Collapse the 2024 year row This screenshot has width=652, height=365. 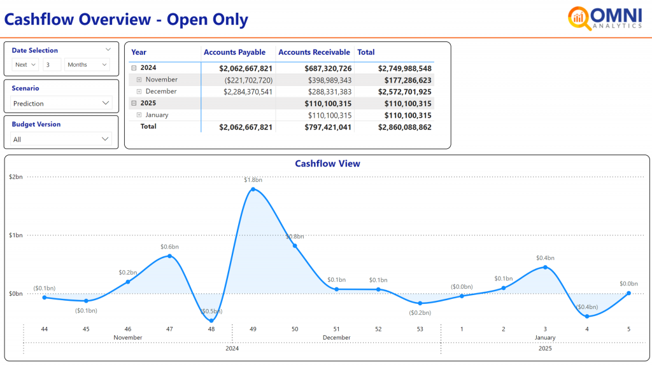(x=134, y=68)
